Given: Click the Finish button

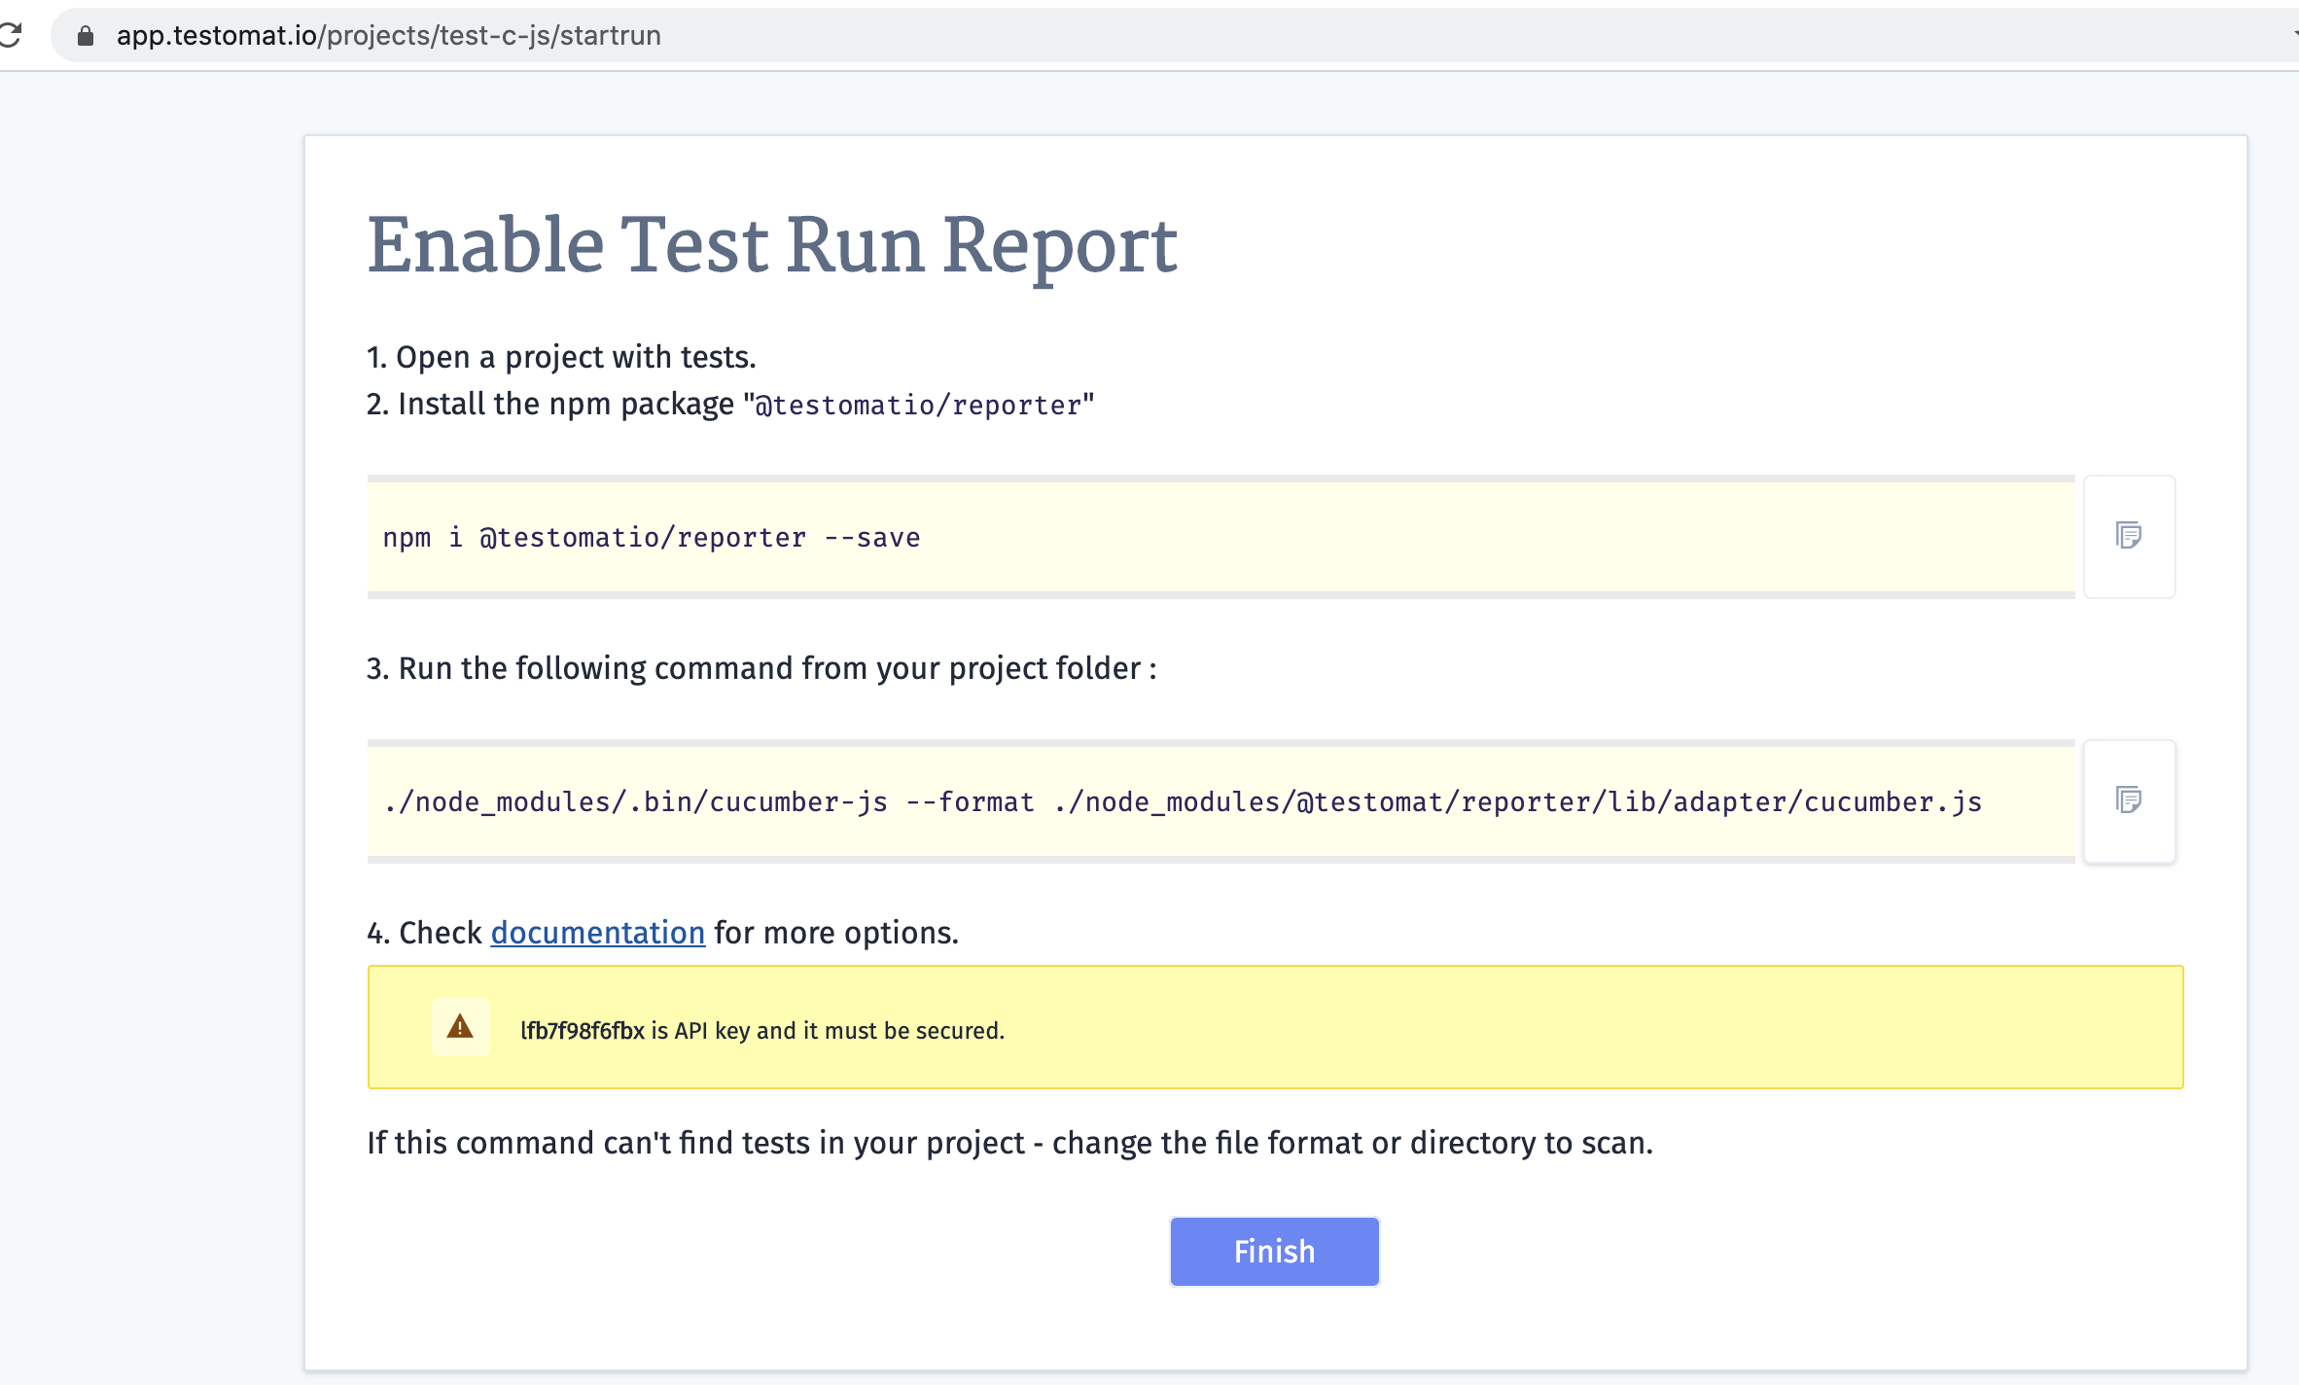Looking at the screenshot, I should [x=1274, y=1251].
